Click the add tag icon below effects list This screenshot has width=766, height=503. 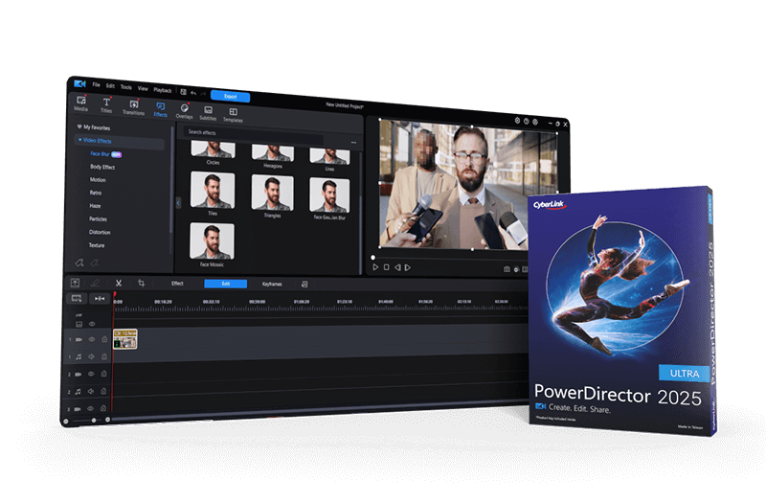pos(79,263)
